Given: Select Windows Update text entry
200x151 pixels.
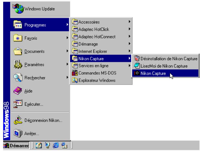Looking at the screenshot, I should [40, 9].
